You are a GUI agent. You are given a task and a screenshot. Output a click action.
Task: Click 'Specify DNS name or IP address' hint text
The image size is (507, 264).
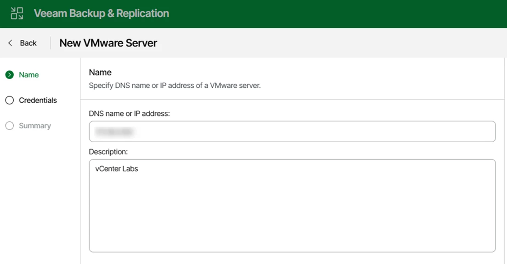[x=175, y=86]
